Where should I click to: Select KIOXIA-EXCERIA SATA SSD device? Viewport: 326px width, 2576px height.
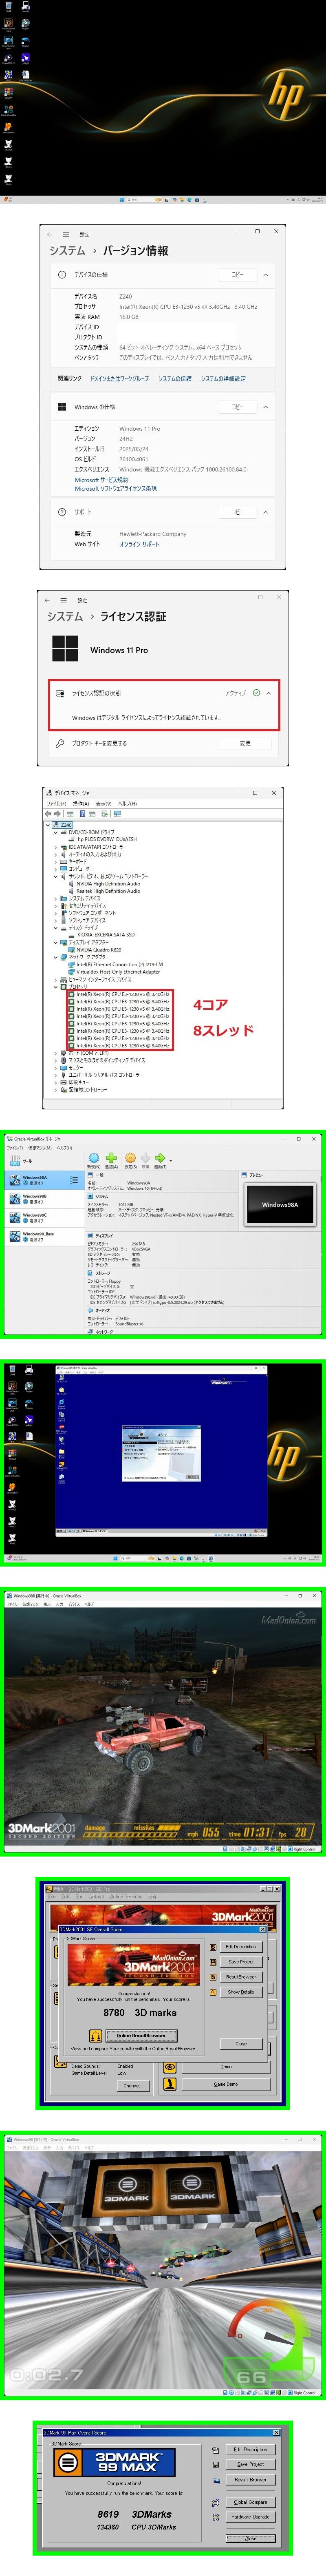point(105,935)
